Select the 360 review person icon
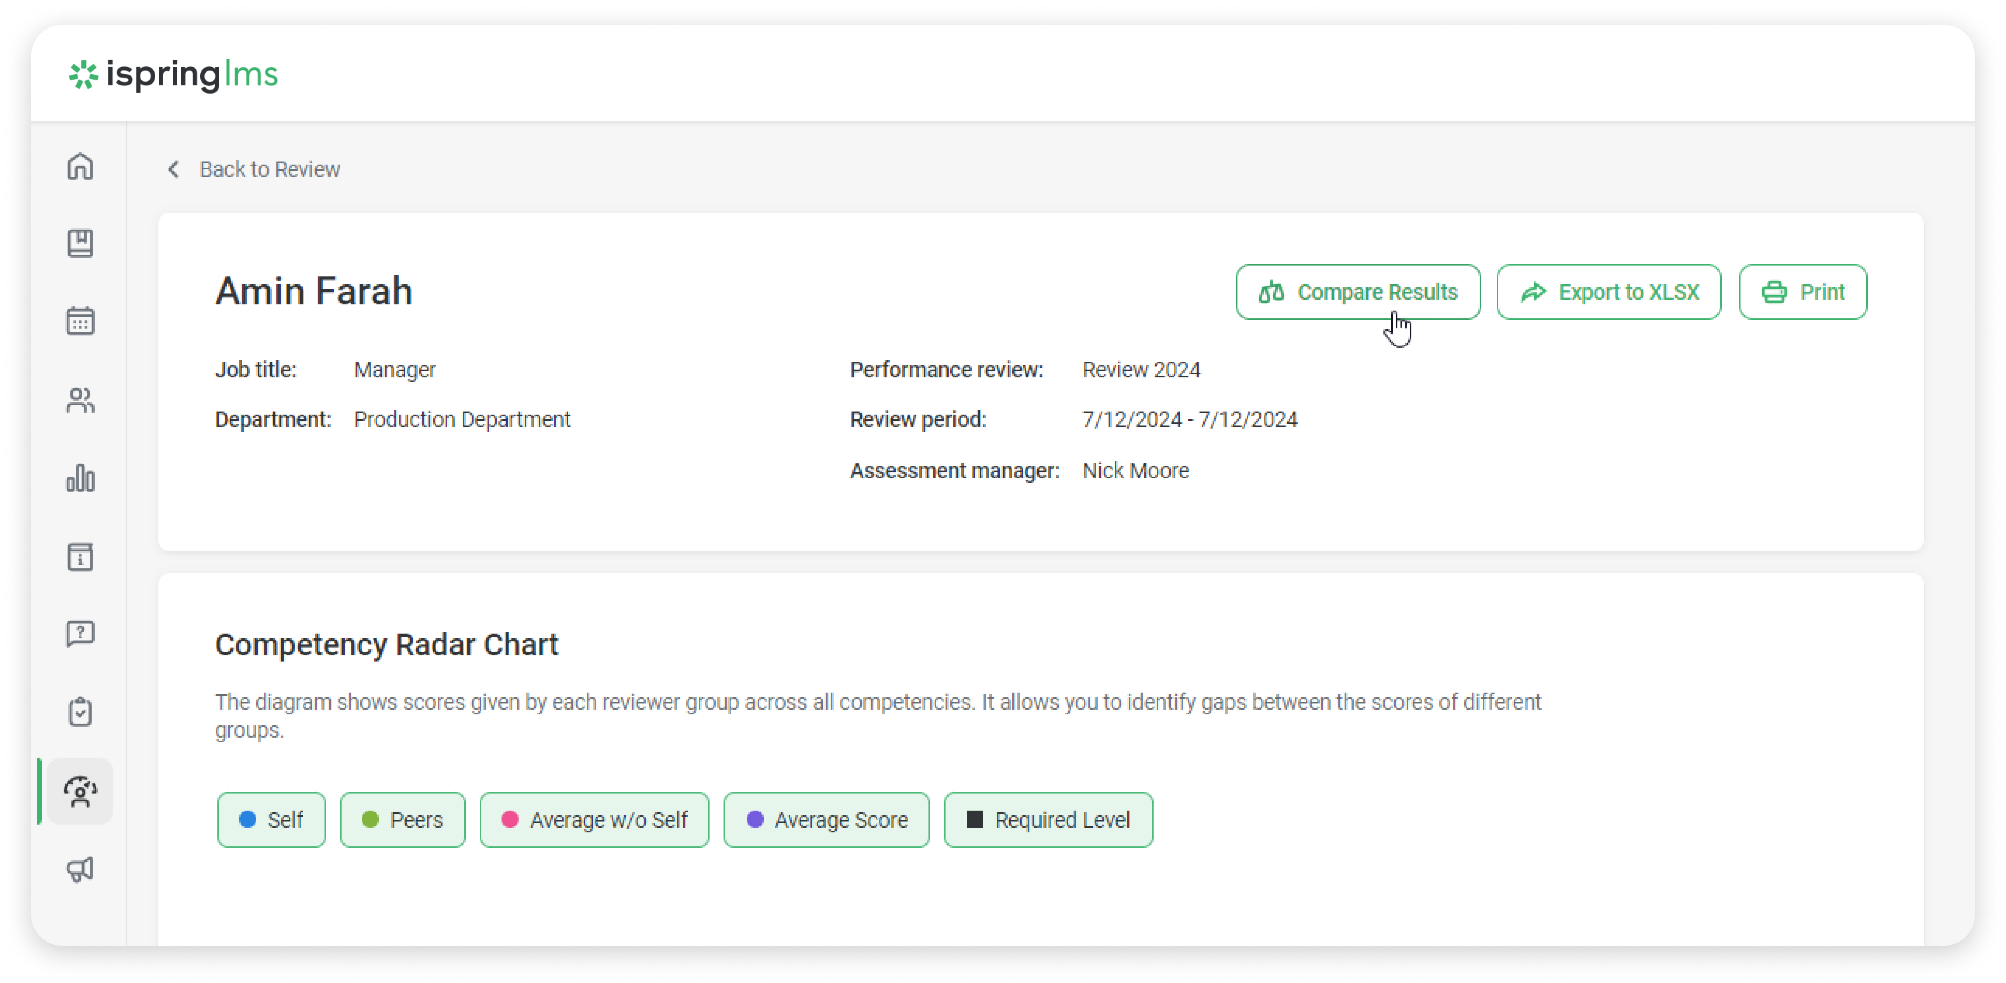This screenshot has height=983, width=2006. (80, 791)
